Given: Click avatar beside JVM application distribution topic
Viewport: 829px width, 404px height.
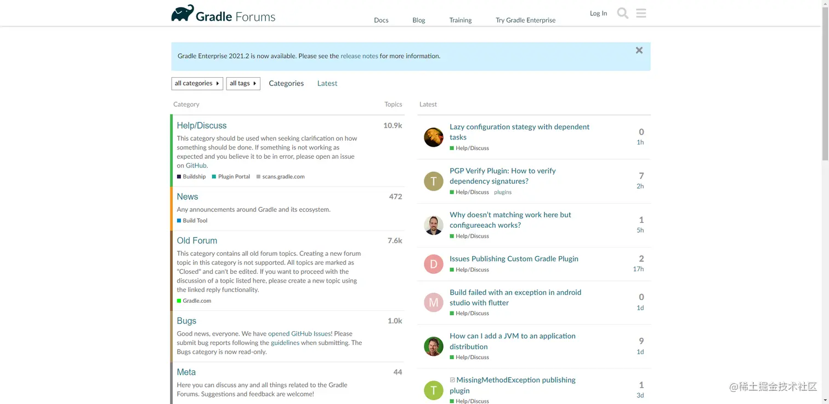Looking at the screenshot, I should click(434, 347).
